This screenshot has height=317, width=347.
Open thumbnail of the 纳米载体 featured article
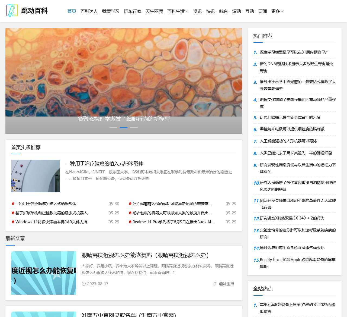36,176
